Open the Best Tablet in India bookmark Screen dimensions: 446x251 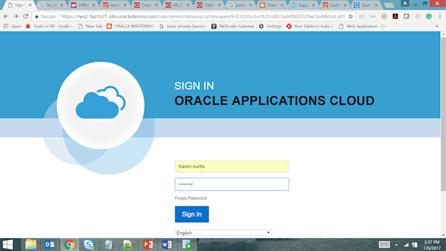coord(310,26)
